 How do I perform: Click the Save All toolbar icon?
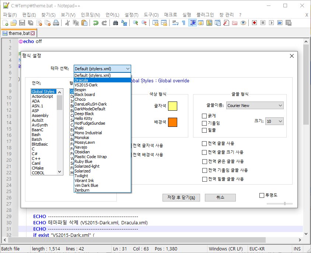(31, 23)
